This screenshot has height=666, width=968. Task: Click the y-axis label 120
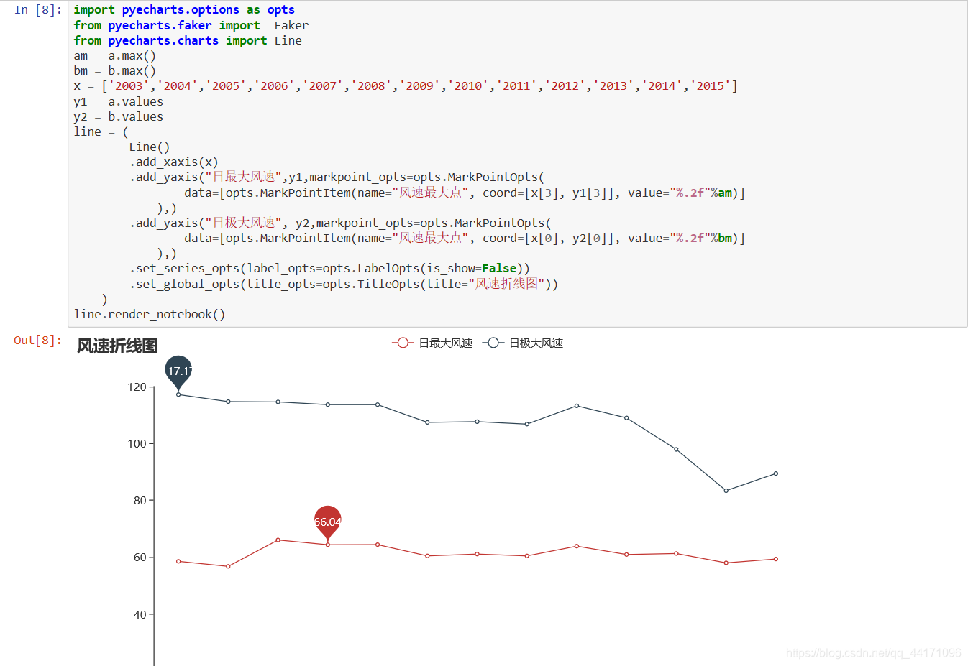point(137,387)
